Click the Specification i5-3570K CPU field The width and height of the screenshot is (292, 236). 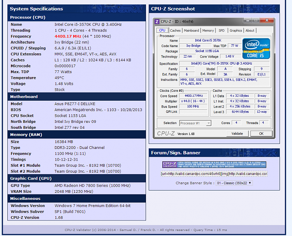[x=224, y=63]
